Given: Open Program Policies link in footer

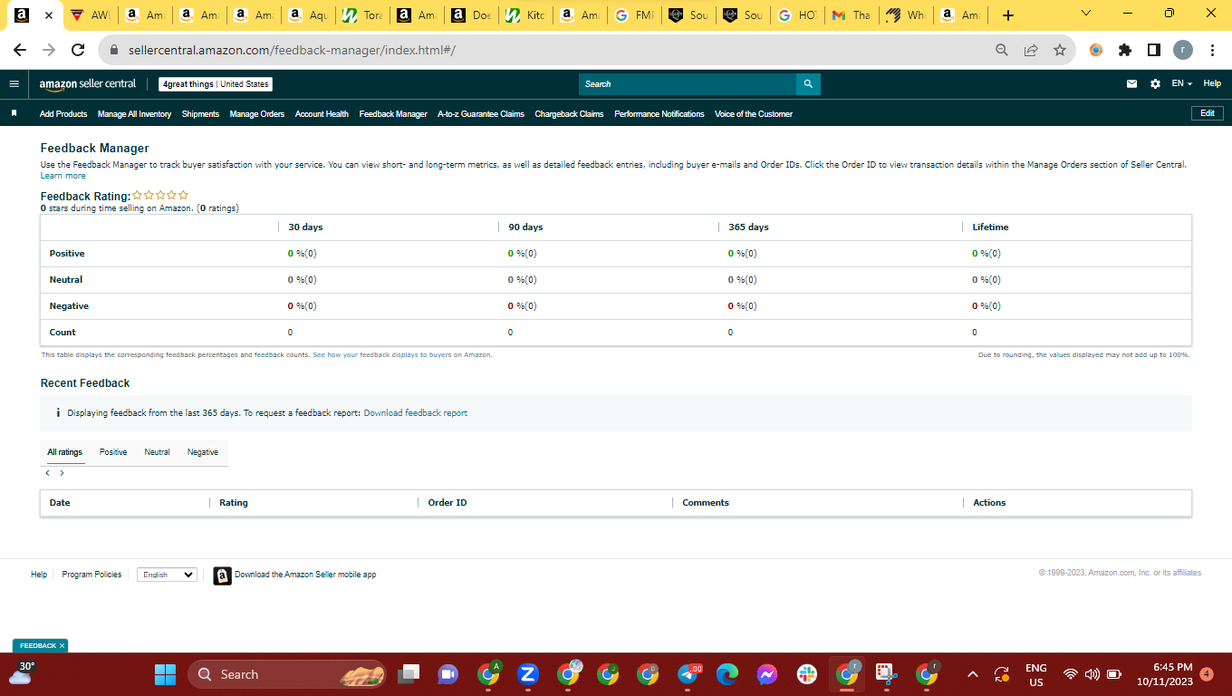Looking at the screenshot, I should [91, 575].
